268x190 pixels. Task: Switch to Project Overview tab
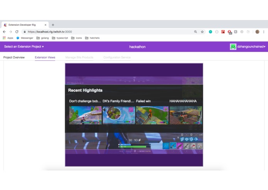(x=14, y=57)
